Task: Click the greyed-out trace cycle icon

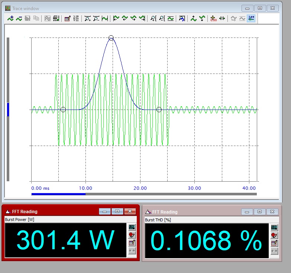Action: click(x=234, y=18)
